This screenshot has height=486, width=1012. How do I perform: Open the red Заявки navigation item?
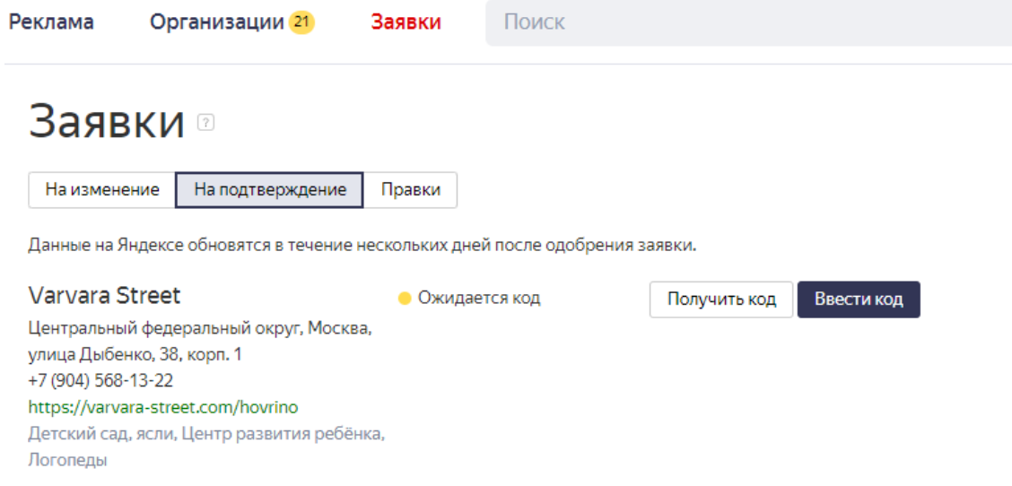pos(406,22)
